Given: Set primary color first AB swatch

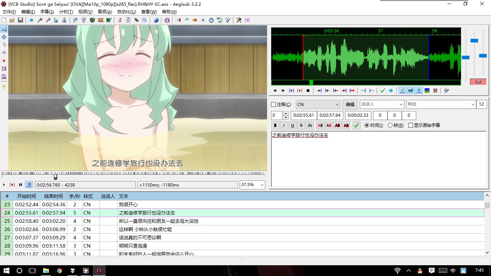Looking at the screenshot, I should point(320,125).
